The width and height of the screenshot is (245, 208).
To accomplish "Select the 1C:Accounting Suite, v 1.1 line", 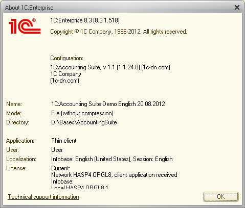I will pos(110,67).
